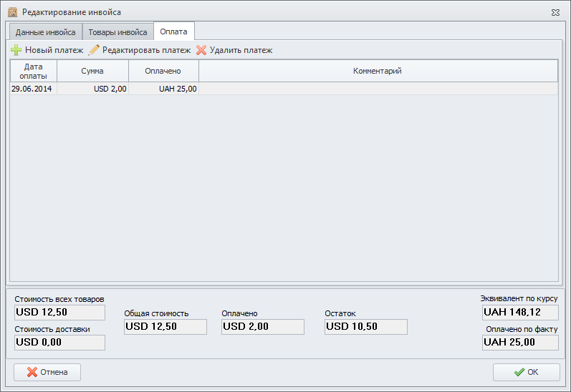The image size is (571, 392).
Task: Click the Оплачено column header
Action: (x=163, y=71)
